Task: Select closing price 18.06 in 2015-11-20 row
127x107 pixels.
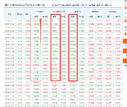Action: click(x=20, y=58)
